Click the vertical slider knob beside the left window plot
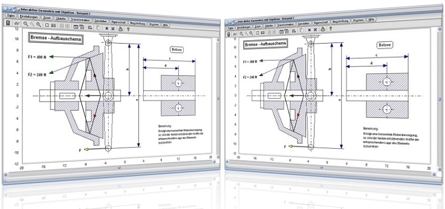 [218, 98]
